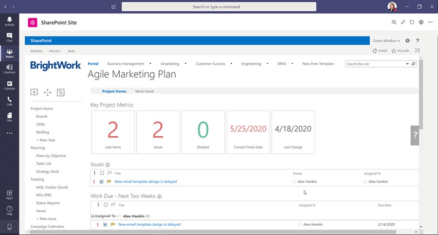Open the Activity feed in Teams sidebar
The width and height of the screenshot is (438, 235).
(x=10, y=21)
